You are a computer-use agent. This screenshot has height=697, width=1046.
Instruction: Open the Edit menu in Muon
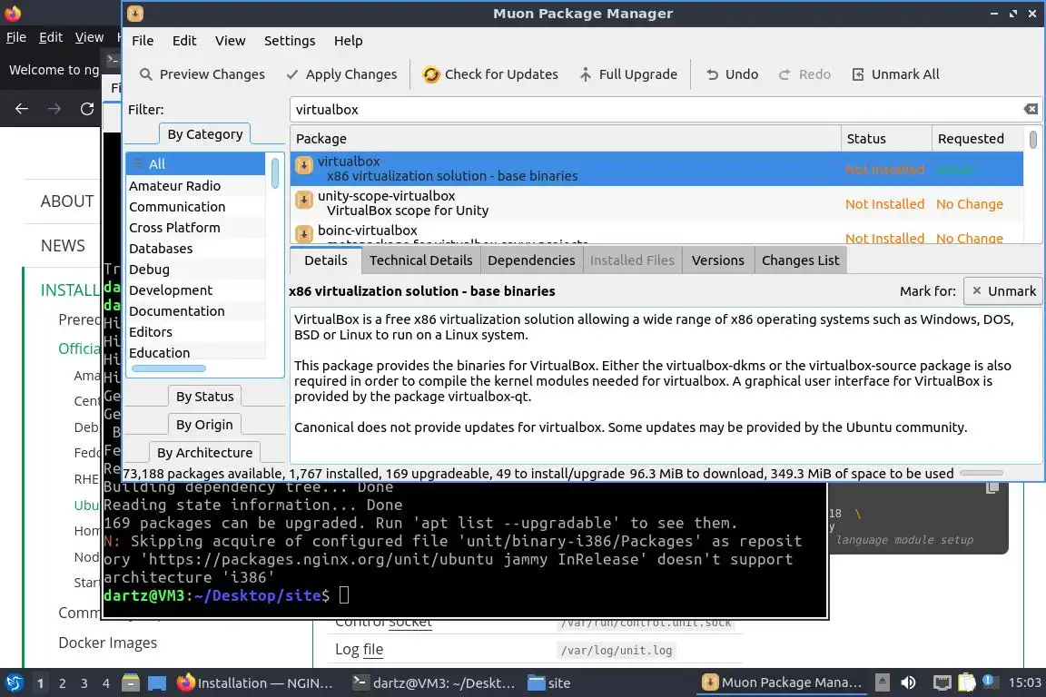click(184, 41)
